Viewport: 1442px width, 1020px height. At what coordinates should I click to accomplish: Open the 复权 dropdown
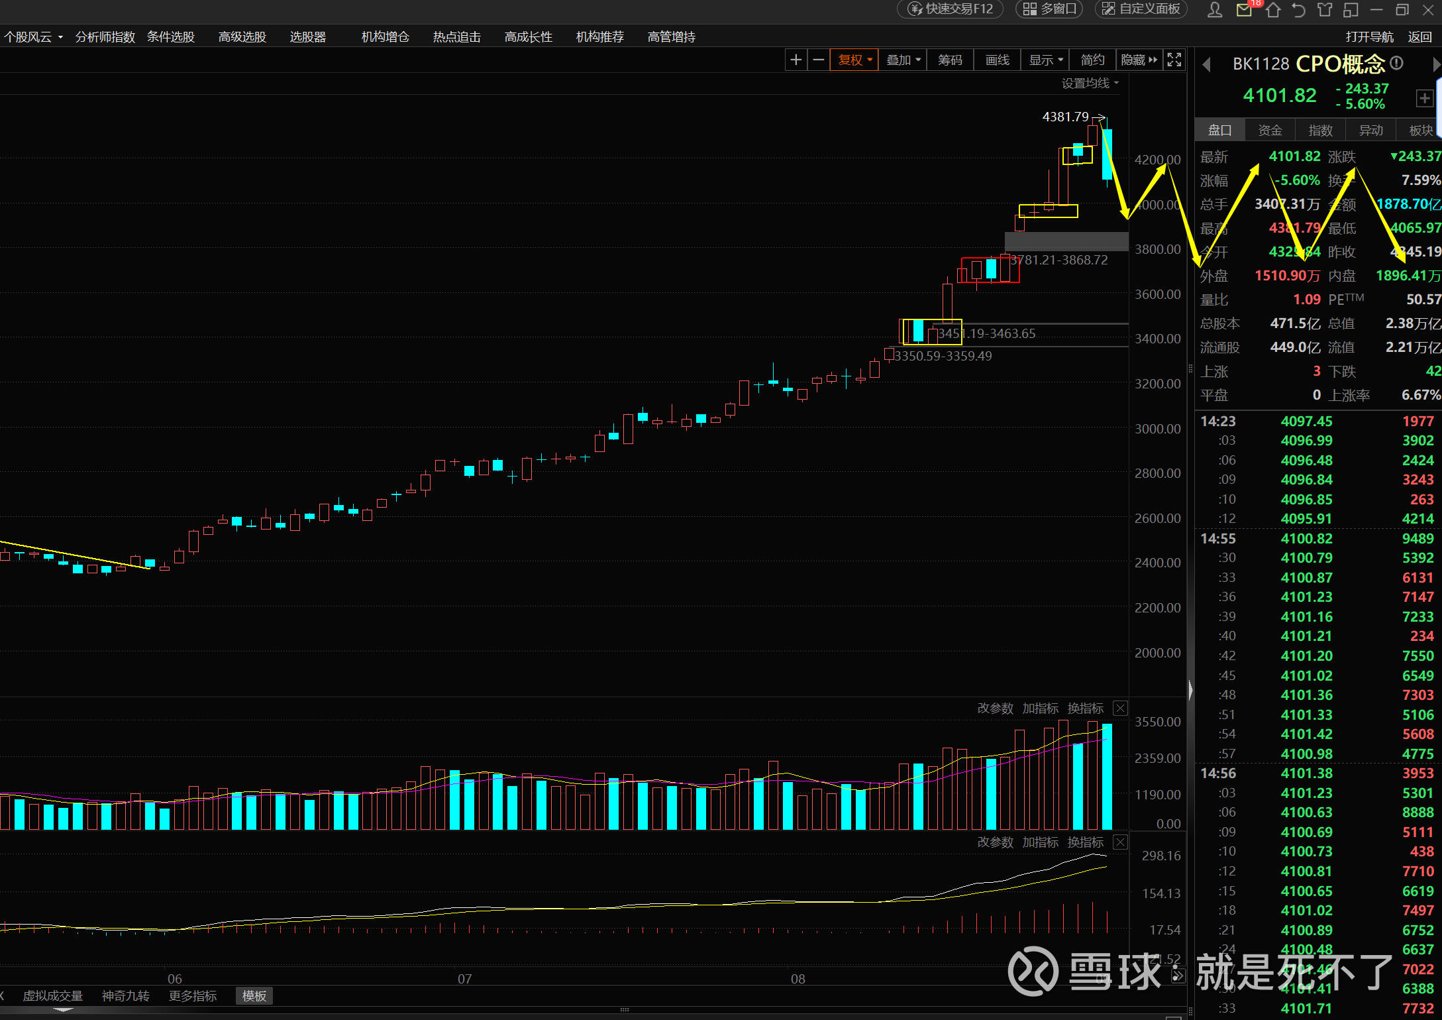854,60
